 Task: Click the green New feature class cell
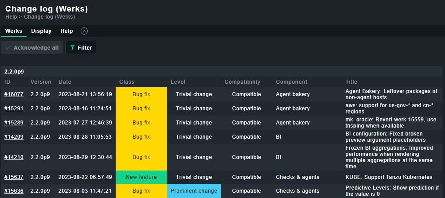point(141,177)
